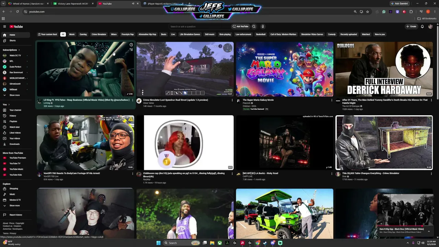Select the Basketball filter chip

coord(261,34)
